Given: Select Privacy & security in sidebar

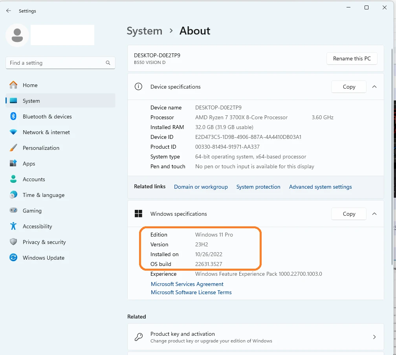Looking at the screenshot, I should tap(44, 242).
